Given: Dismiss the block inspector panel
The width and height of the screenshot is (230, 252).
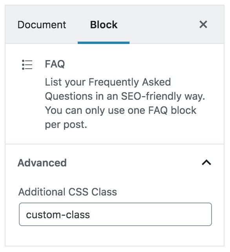Looking at the screenshot, I should tap(203, 25).
